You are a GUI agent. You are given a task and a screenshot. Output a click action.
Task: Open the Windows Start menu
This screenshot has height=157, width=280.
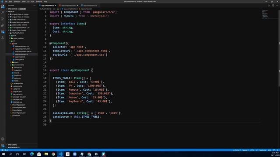point(3,154)
